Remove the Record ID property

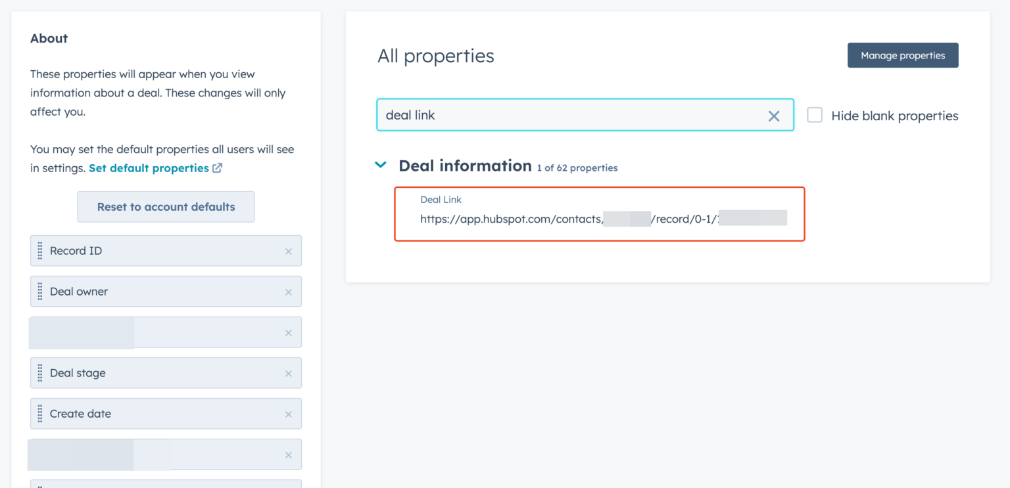tap(288, 251)
